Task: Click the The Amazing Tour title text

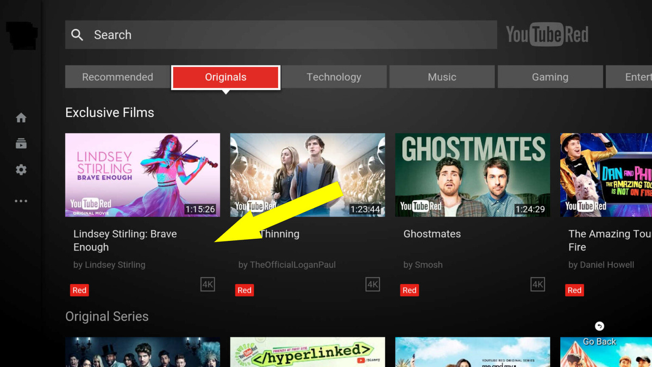Action: tap(610, 240)
